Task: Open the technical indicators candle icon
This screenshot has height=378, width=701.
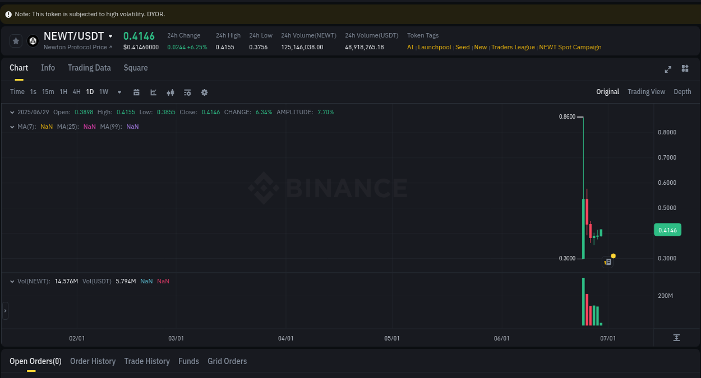Action: (x=170, y=92)
